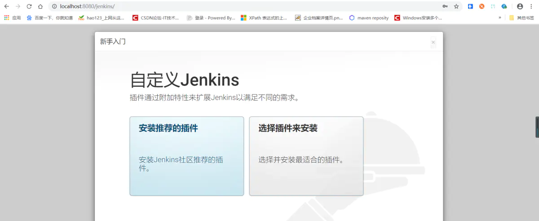This screenshot has width=539, height=221.
Task: Open the 登录 - Powered By bookmark
Action: pyautogui.click(x=211, y=18)
